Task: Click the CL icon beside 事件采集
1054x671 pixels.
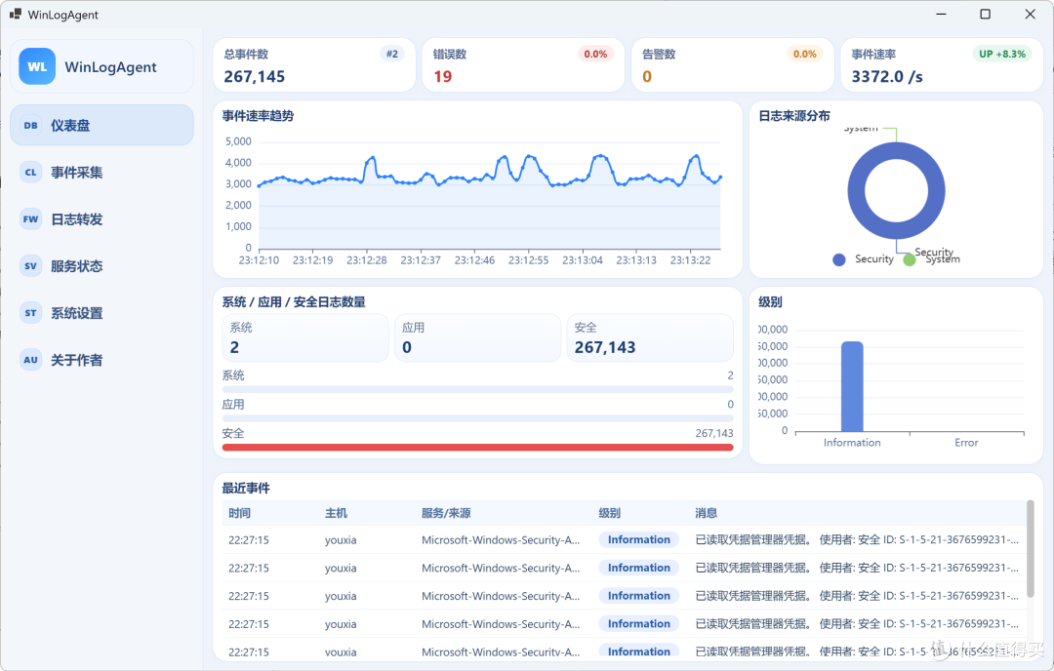Action: (31, 172)
